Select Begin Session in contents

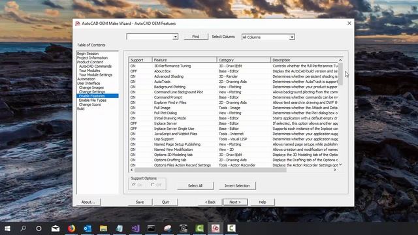(88, 54)
